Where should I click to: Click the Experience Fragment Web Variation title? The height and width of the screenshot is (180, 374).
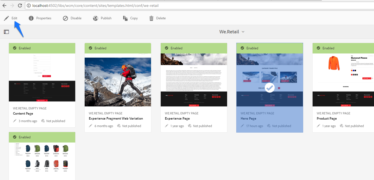click(116, 119)
